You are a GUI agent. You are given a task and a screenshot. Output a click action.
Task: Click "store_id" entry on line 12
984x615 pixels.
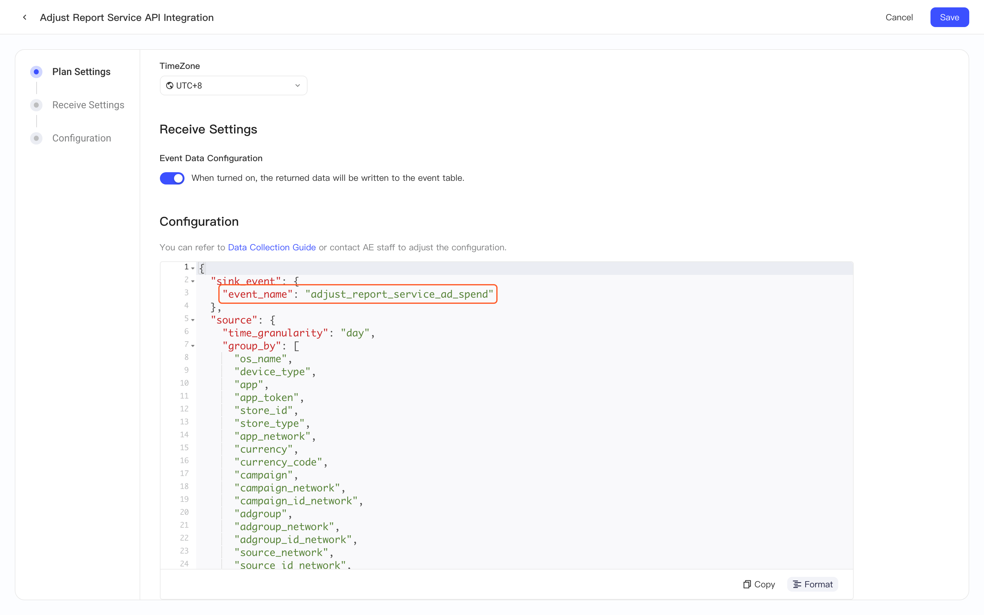tap(264, 411)
